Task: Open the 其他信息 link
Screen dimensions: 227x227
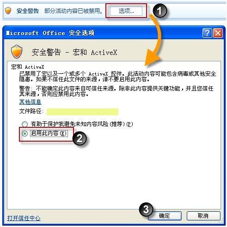Action: [30, 102]
